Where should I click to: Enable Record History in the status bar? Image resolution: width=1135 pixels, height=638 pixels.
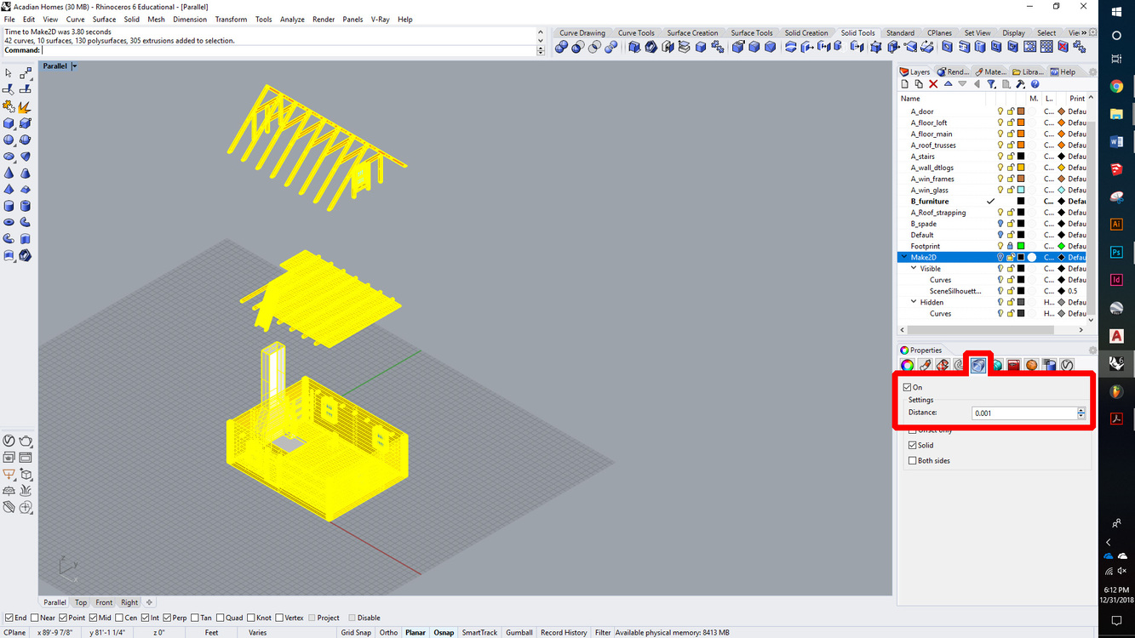pos(563,632)
